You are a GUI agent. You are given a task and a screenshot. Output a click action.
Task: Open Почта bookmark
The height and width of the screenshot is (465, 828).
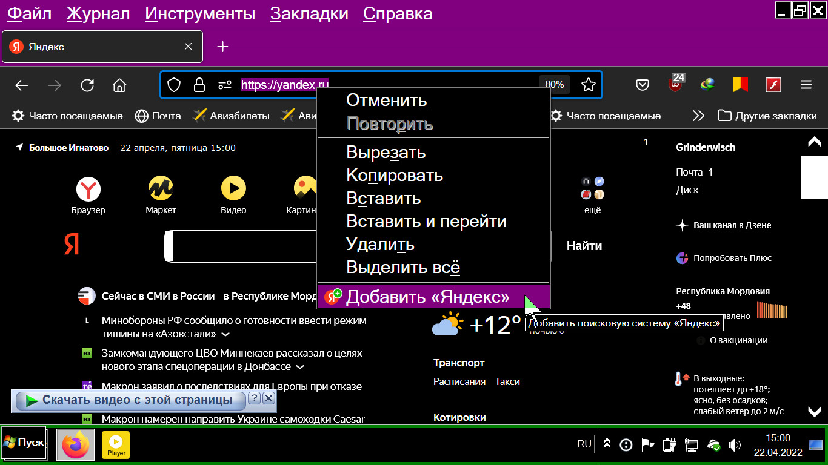pos(158,116)
